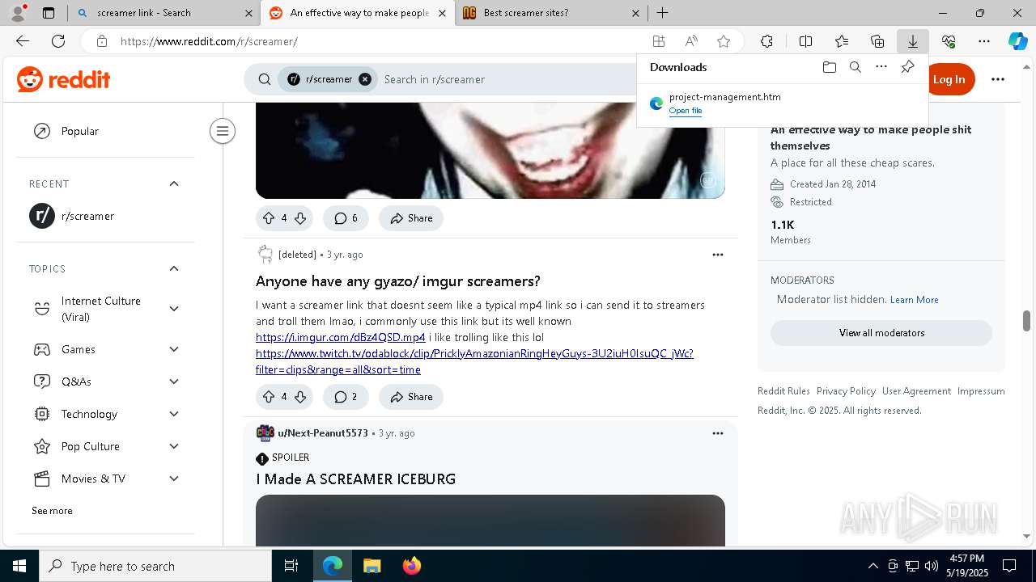Image resolution: width=1036 pixels, height=582 pixels.
Task: Pin the Downloads panel
Action: point(907,67)
